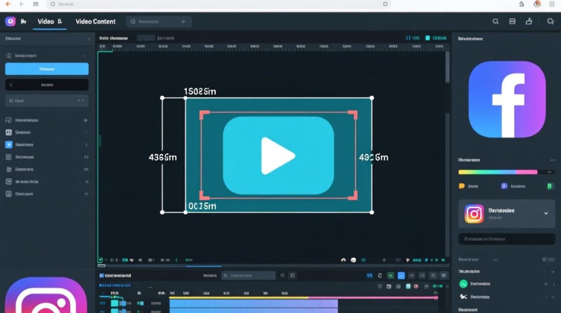Image resolution: width=561 pixels, height=313 pixels.
Task: Click the pink crop corner at the frame's top-left
Action: tap(204, 115)
